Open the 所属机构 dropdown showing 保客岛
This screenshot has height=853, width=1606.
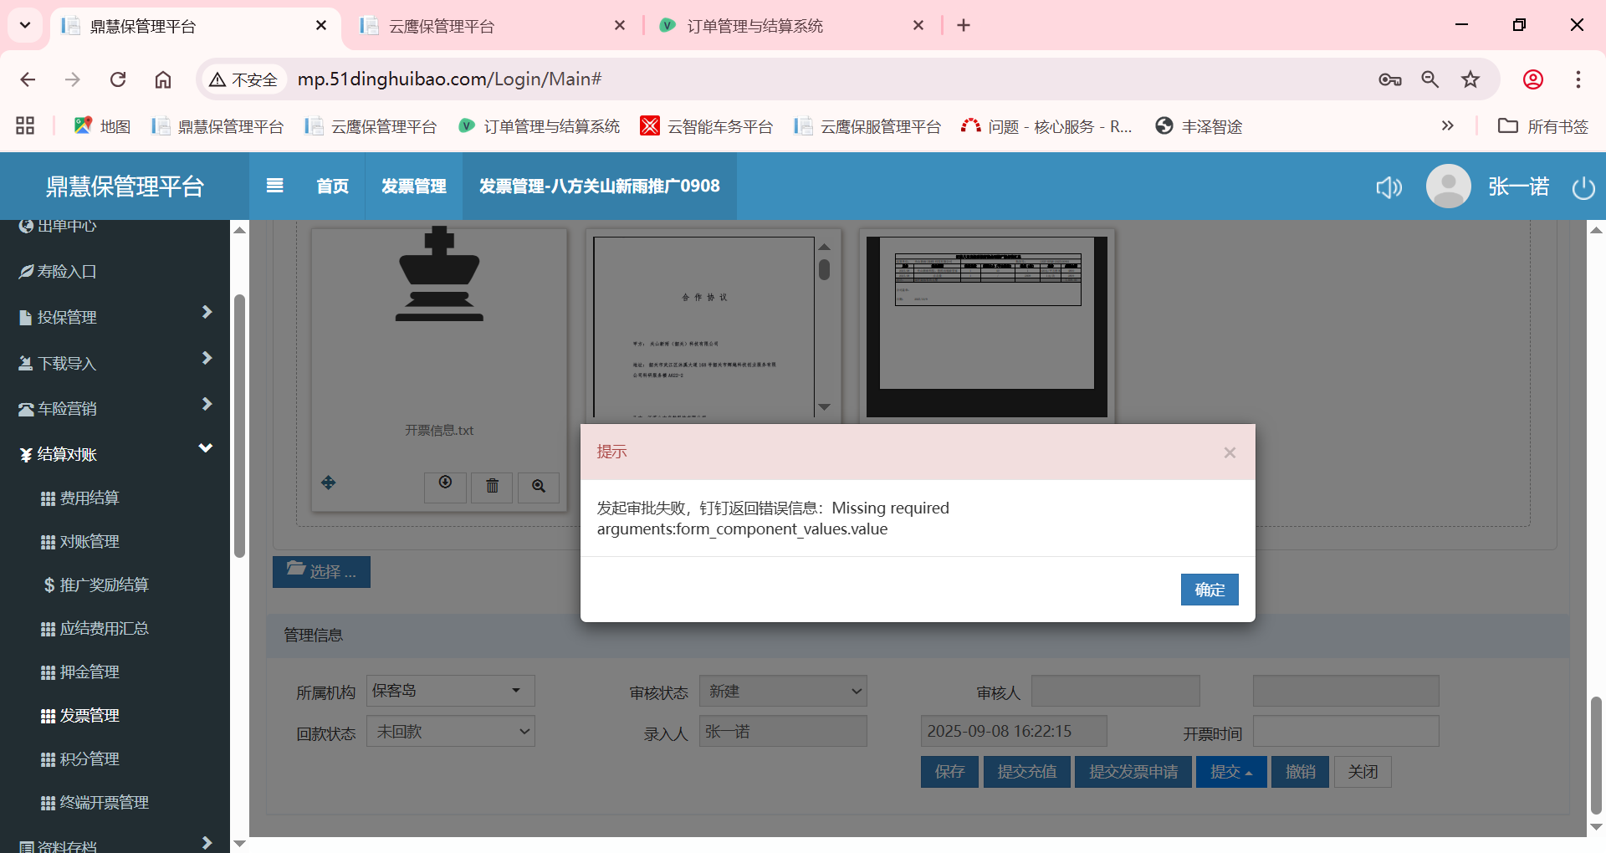pos(451,691)
